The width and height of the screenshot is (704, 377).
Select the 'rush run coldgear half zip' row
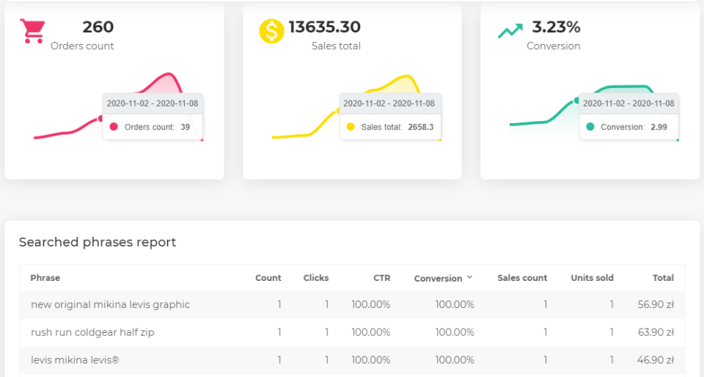coord(92,332)
